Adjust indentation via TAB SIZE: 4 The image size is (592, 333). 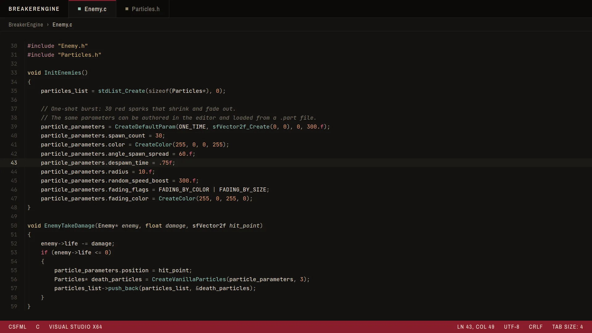(567, 327)
